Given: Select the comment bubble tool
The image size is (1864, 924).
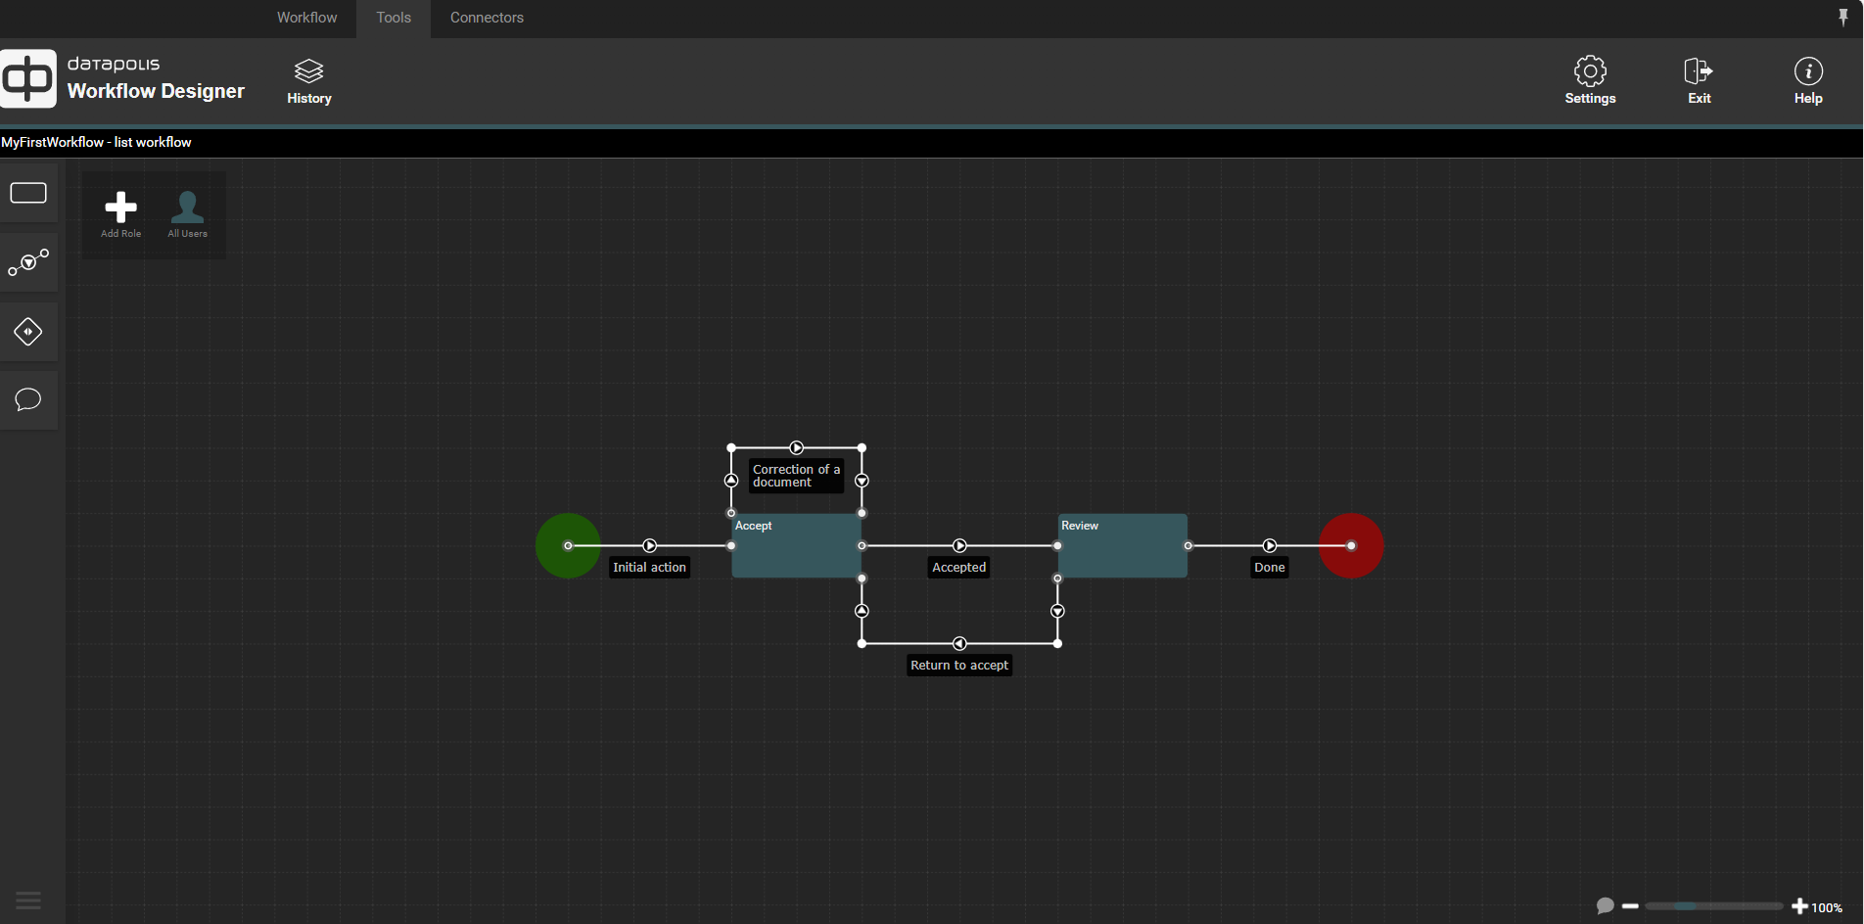Looking at the screenshot, I should pos(28,399).
